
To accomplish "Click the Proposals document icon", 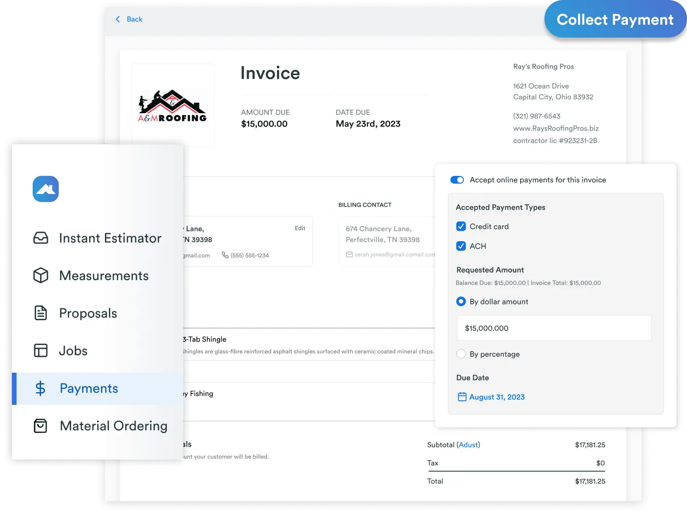I will click(x=41, y=313).
